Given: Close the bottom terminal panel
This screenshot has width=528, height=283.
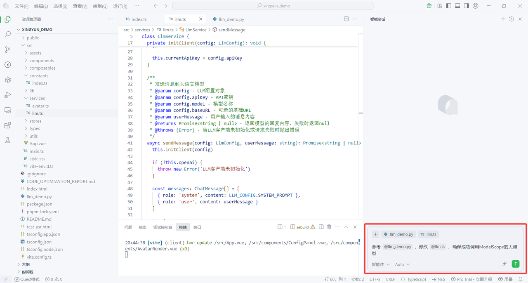Looking at the screenshot, I should coord(355,227).
